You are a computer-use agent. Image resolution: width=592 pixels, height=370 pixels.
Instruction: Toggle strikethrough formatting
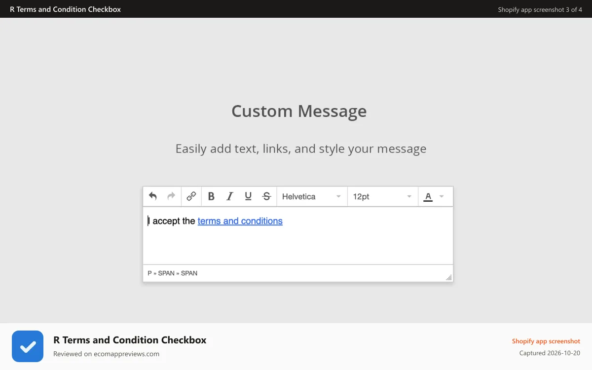pos(266,196)
